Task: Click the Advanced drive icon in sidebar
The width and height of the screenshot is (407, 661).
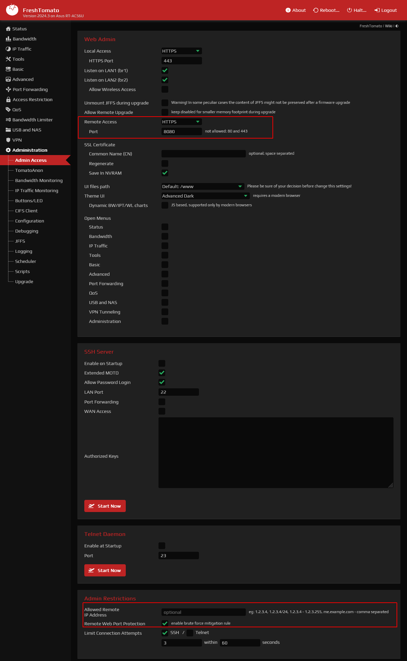Action: [8, 79]
